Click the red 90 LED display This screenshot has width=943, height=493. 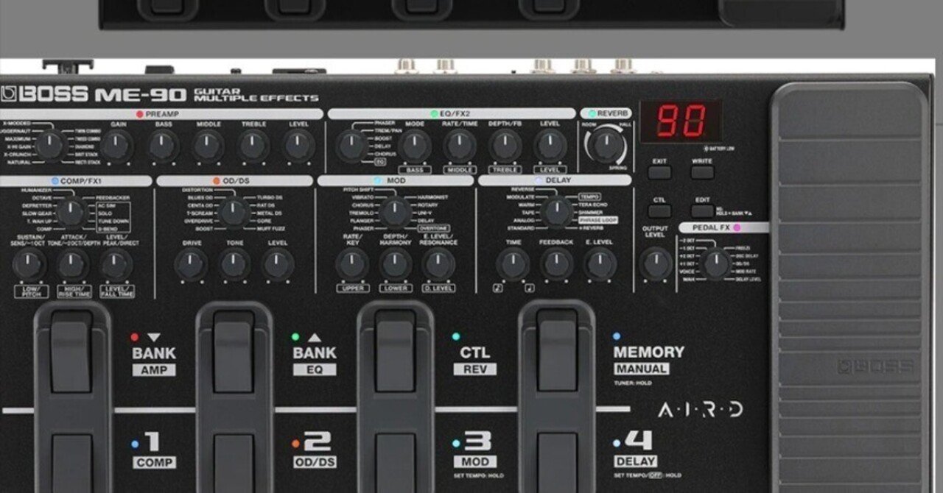pyautogui.click(x=681, y=121)
